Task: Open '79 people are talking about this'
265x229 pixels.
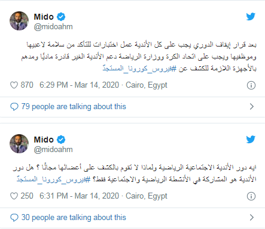Action: pyautogui.click(x=74, y=107)
